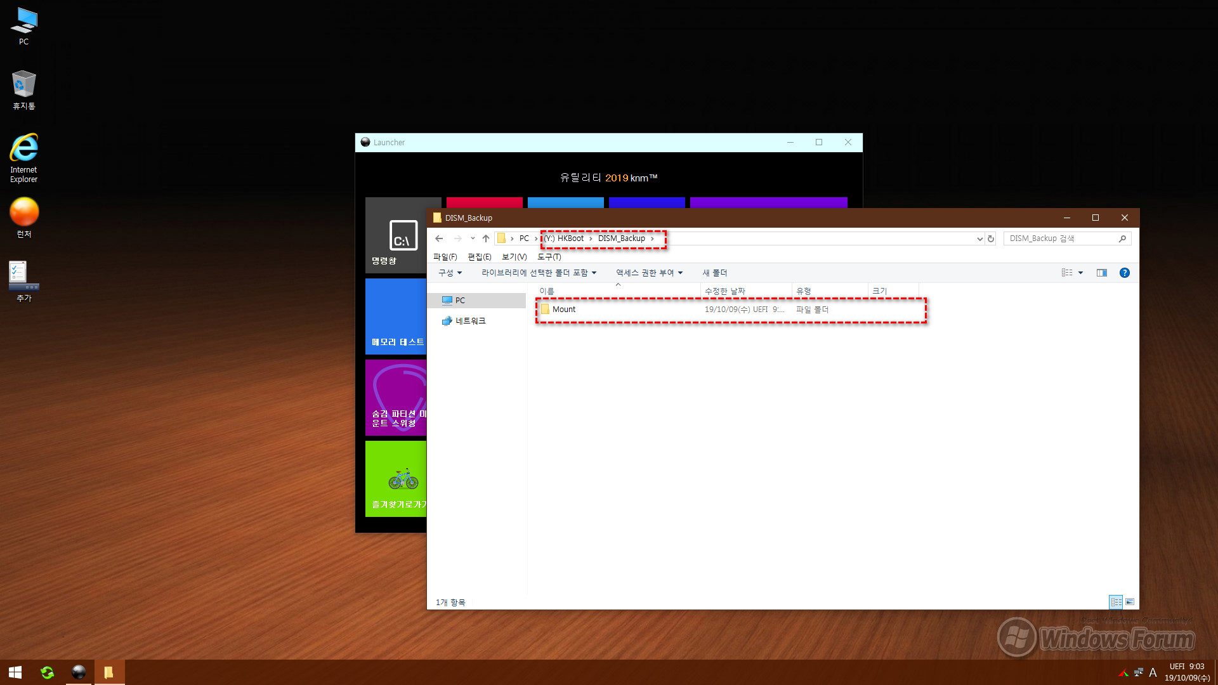1218x685 pixels.
Task: Click DISM_Backup in breadcrumb
Action: tap(621, 238)
